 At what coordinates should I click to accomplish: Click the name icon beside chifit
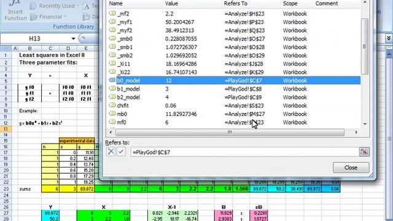112,105
